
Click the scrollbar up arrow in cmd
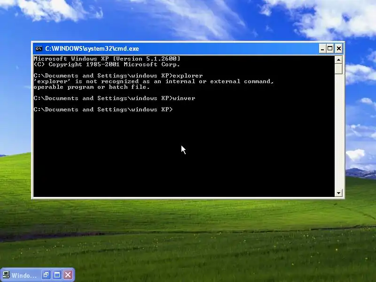[x=338, y=60]
